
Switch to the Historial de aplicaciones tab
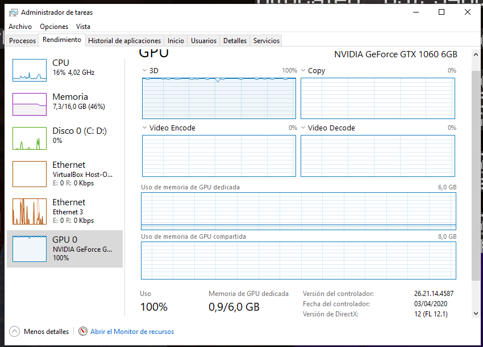pos(124,41)
